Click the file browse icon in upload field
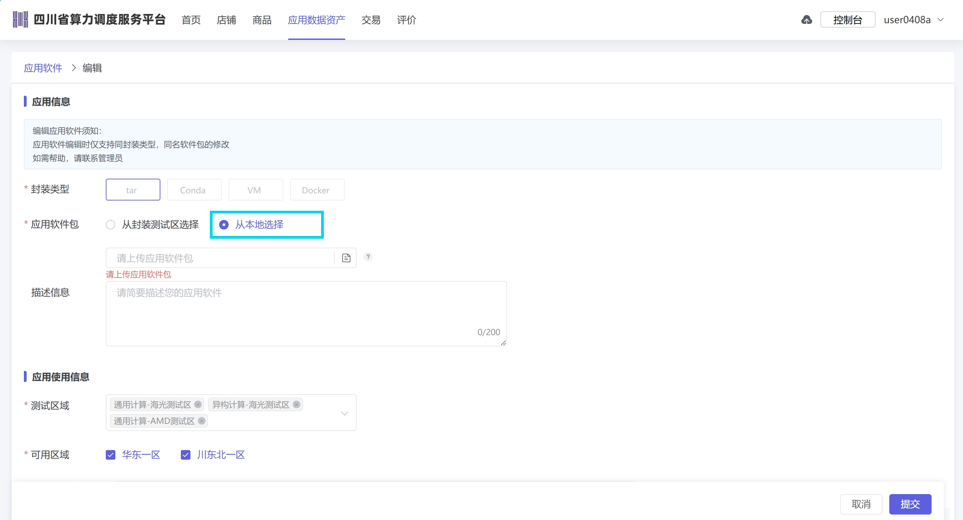This screenshot has height=520, width=963. tap(346, 258)
